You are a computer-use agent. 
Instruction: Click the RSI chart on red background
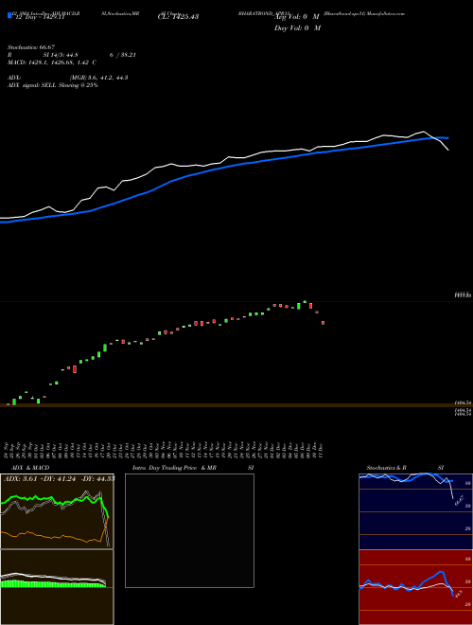415,587
